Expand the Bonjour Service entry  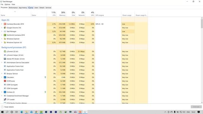coord(2,74)
